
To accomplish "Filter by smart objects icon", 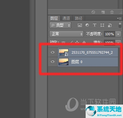I will tap(110, 25).
